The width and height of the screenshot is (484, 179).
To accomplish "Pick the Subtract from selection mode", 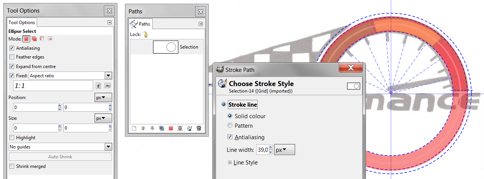I will point(42,39).
